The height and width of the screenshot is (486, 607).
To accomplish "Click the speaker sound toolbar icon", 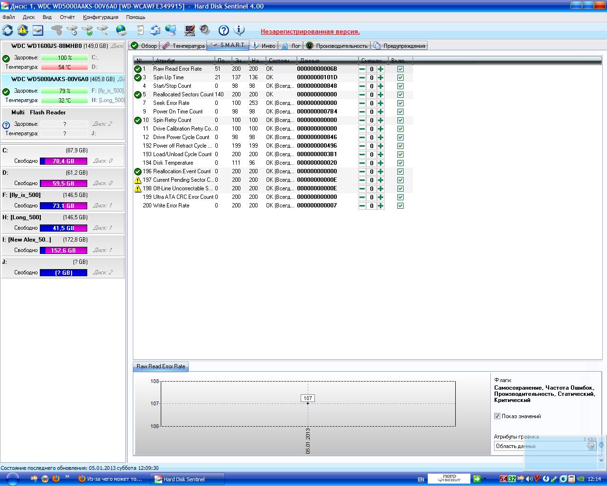I will 205,30.
